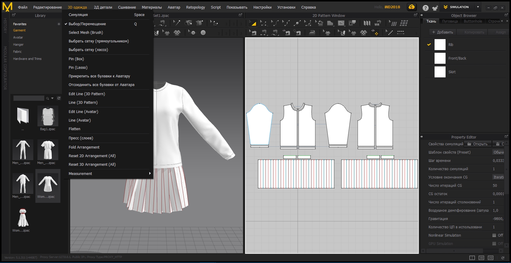The height and width of the screenshot is (263, 511).
Task: Switch to the Buttonhole tab
Action: tap(473, 21)
